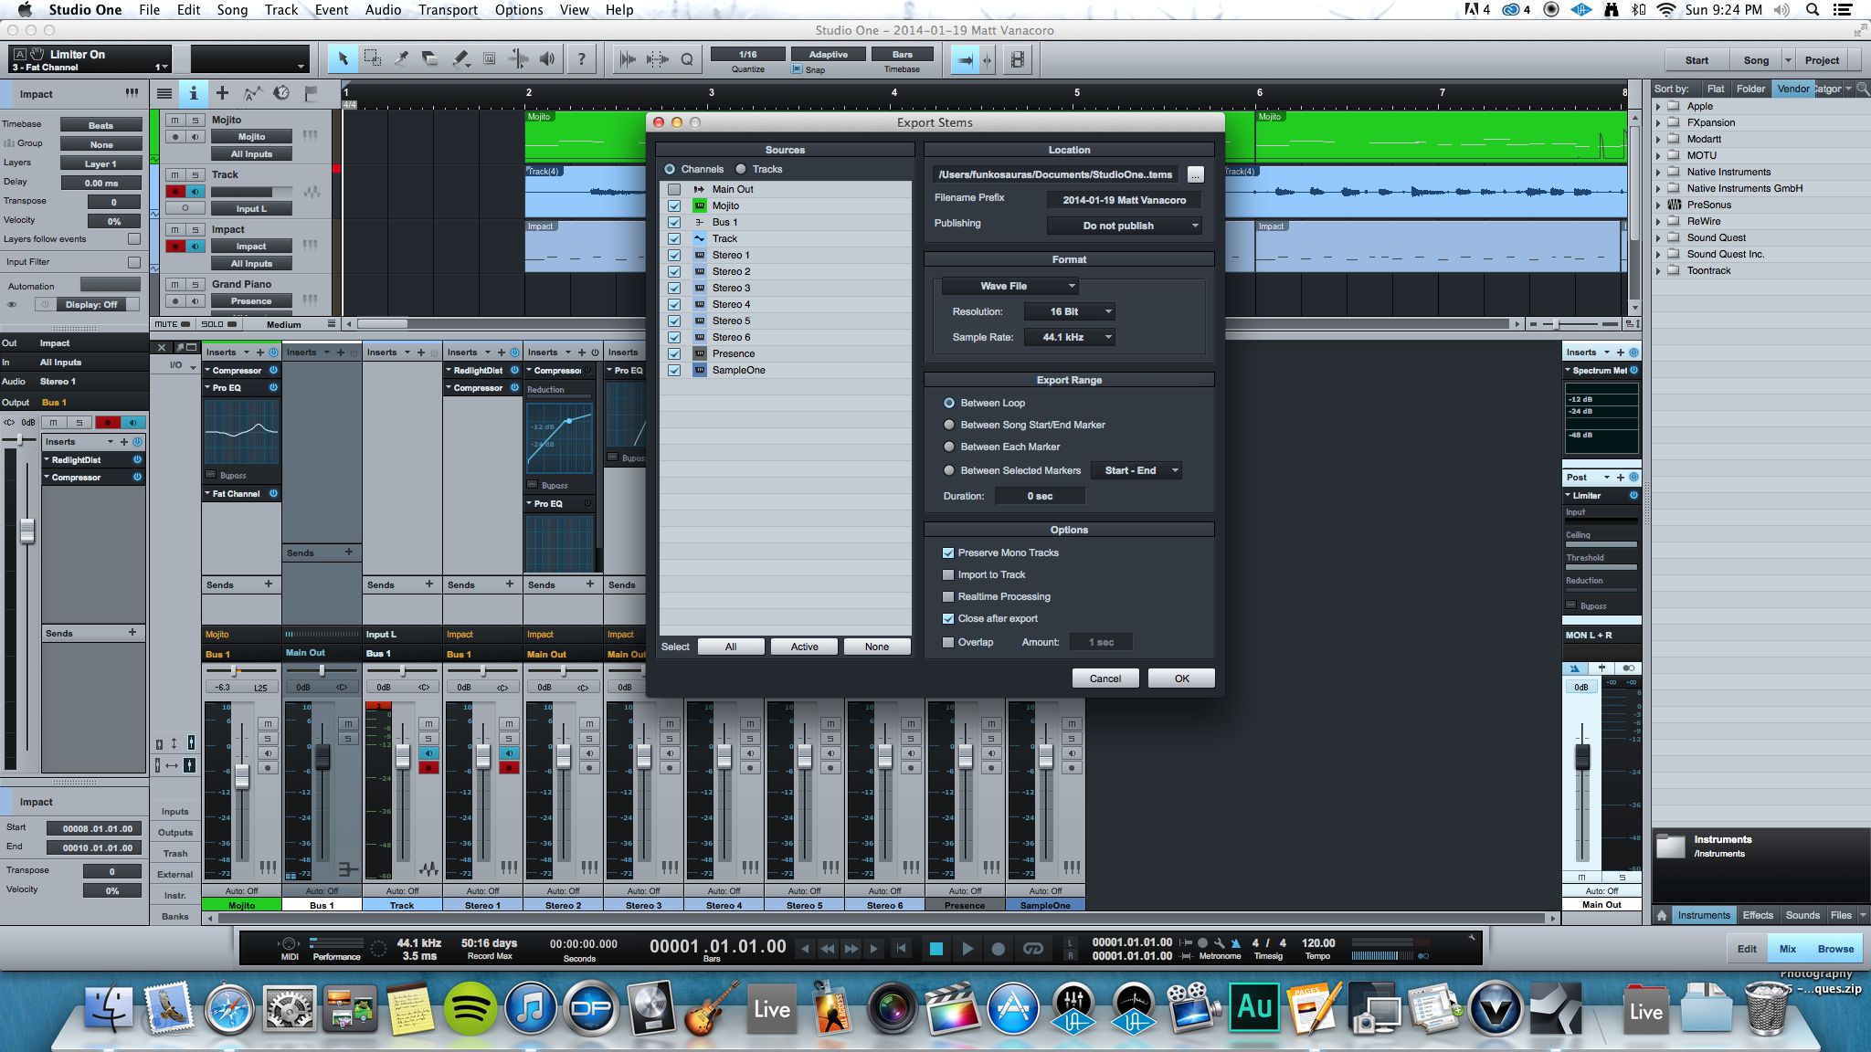Click the Select None sources button
The height and width of the screenshot is (1052, 1871).
point(877,647)
